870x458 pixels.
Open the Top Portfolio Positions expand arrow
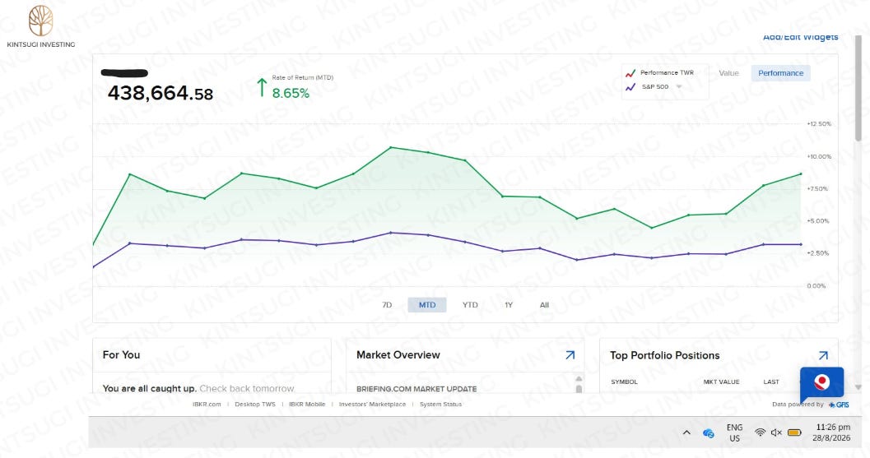click(x=823, y=355)
